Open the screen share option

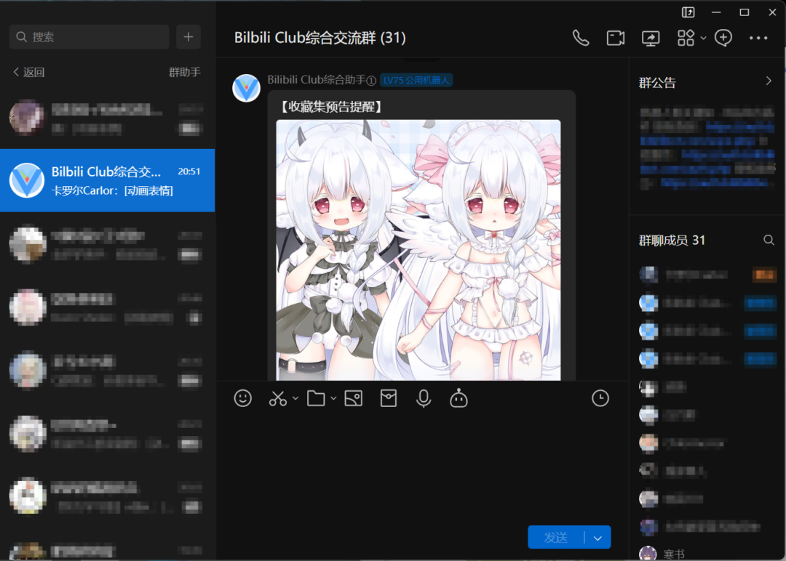coord(651,38)
